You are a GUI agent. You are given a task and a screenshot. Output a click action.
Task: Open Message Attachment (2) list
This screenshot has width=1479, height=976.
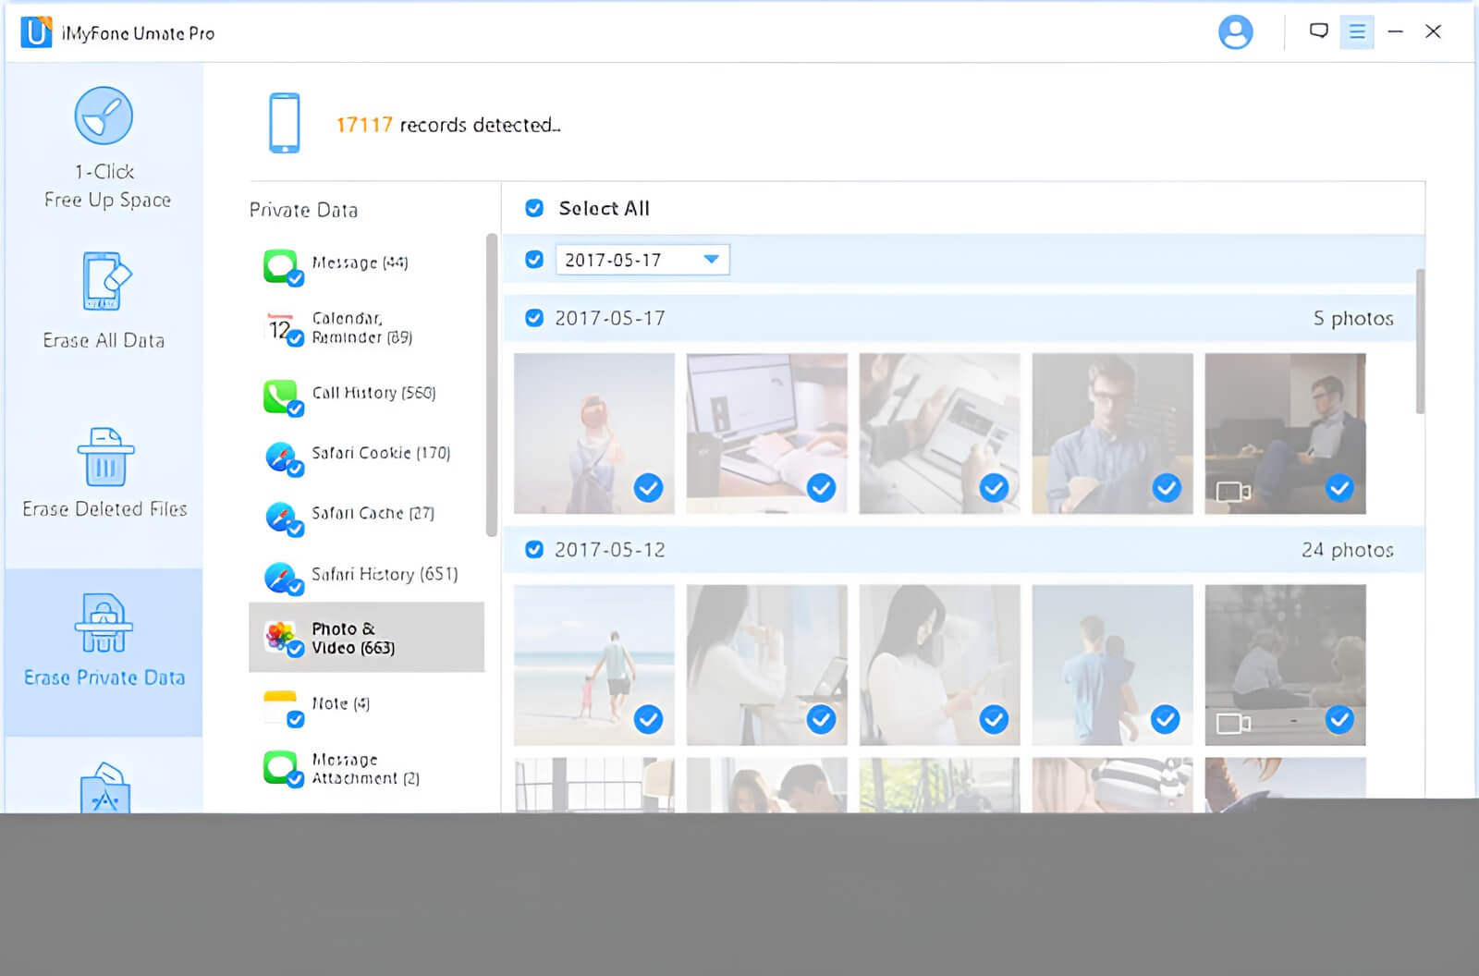365,769
